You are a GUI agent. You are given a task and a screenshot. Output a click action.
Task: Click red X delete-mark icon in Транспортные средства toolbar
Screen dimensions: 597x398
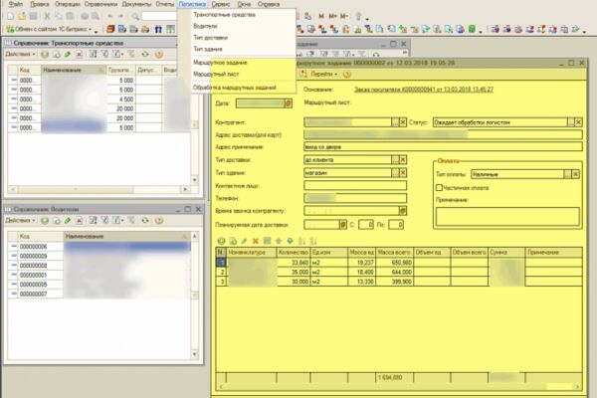coord(80,55)
